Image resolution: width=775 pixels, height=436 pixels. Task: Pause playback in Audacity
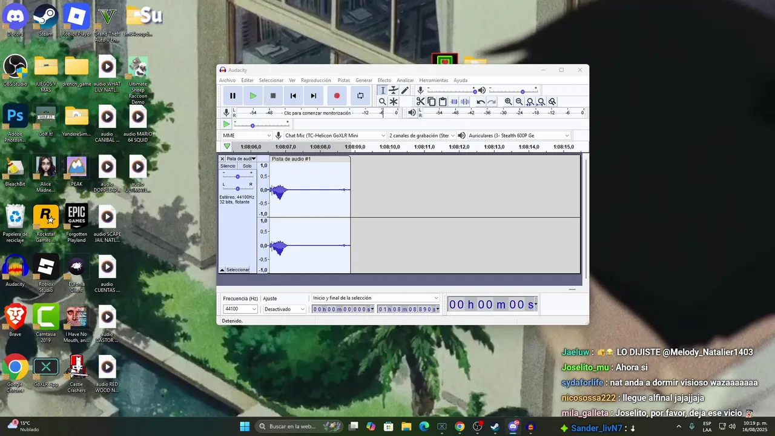[x=232, y=96]
